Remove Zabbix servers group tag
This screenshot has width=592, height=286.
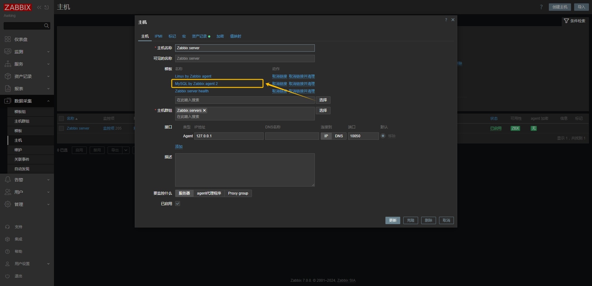point(204,111)
